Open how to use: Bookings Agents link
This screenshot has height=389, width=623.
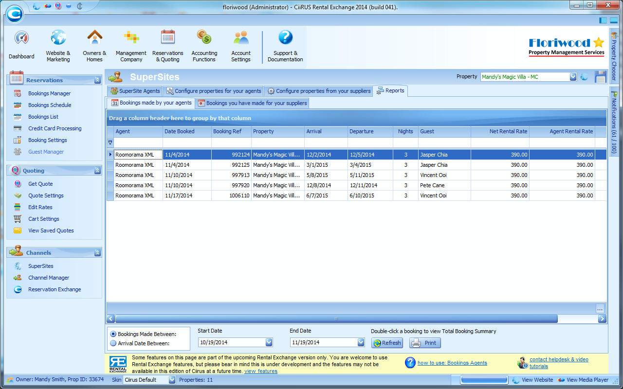point(452,363)
